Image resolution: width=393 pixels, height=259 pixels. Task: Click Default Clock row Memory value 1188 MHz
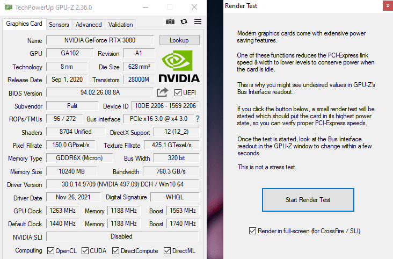pos(124,224)
